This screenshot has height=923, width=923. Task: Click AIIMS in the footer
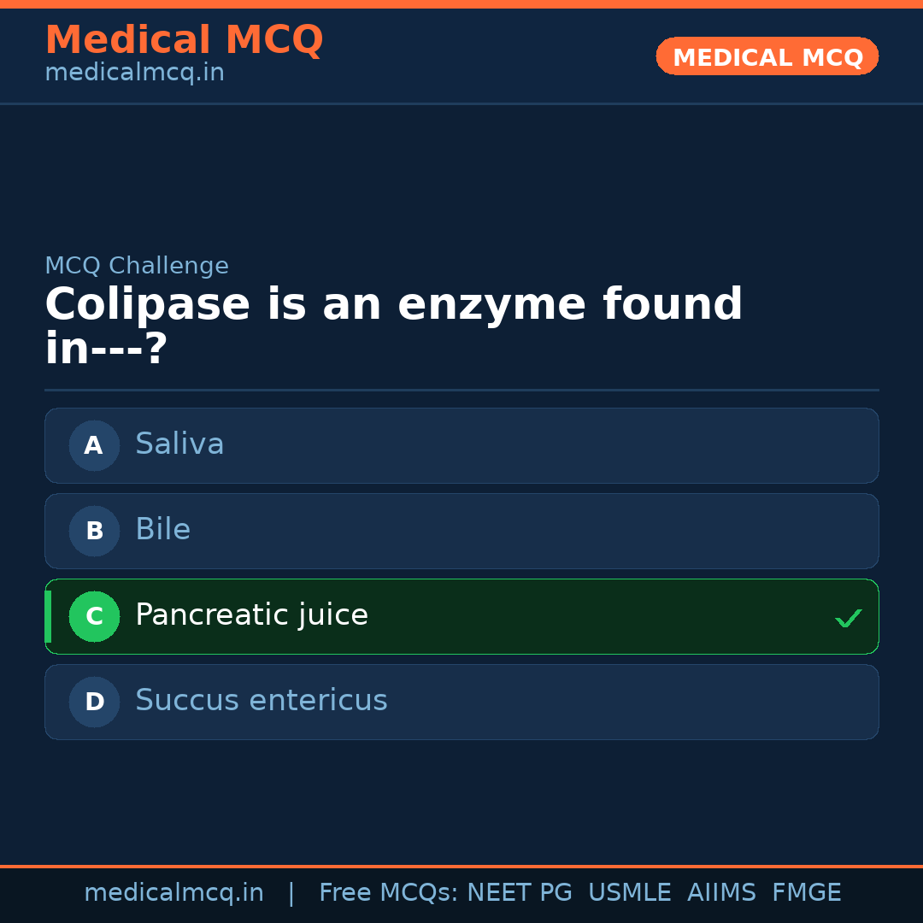[721, 893]
